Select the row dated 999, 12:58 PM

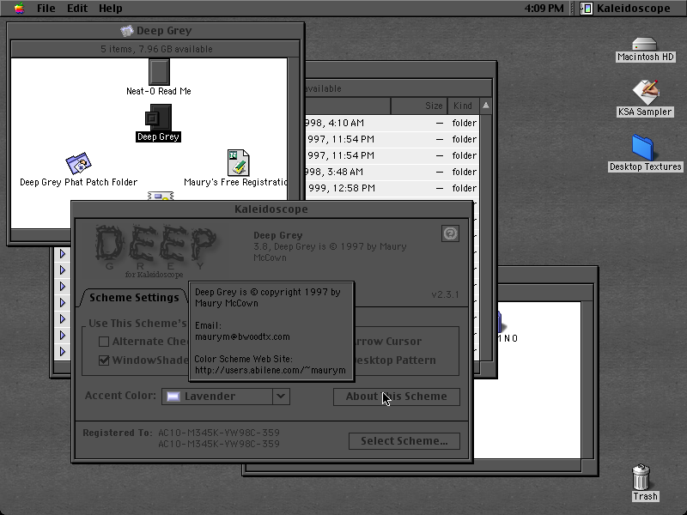tap(392, 188)
